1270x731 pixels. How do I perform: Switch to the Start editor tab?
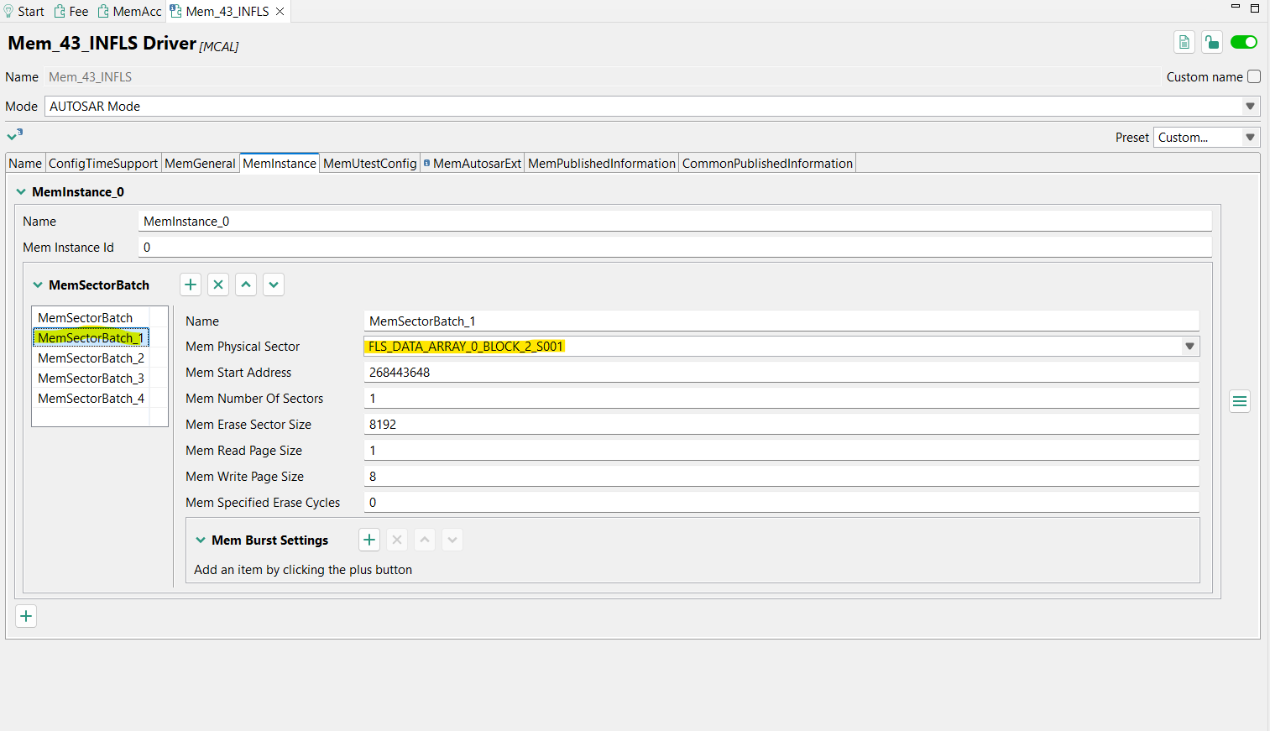(24, 11)
